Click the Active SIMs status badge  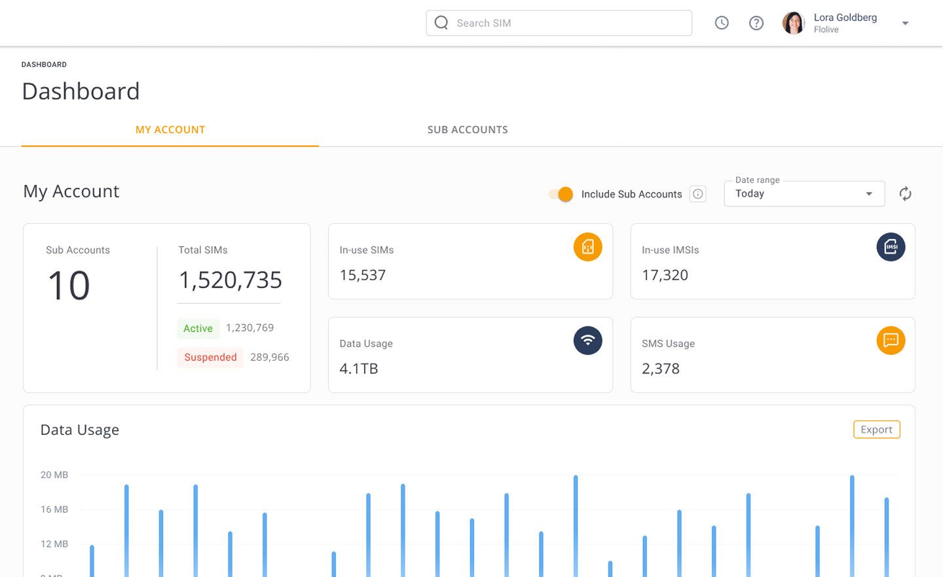point(198,328)
